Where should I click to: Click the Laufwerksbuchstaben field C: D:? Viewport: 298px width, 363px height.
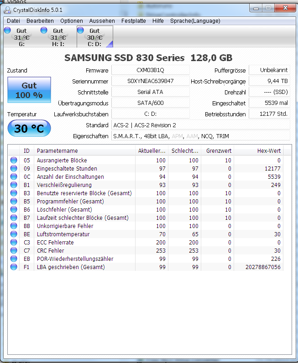151,114
